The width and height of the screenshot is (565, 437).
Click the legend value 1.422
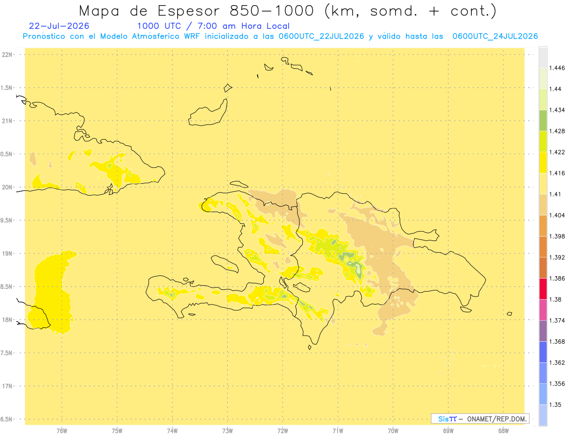[x=557, y=152]
